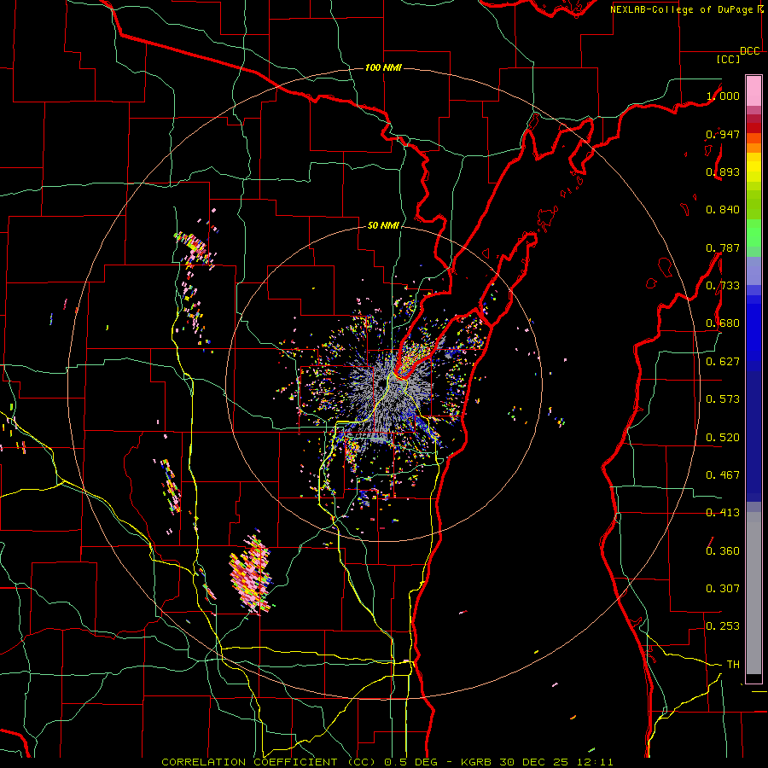Screen dimensions: 768x768
Task: Click the 0.893 legend value
Action: pyautogui.click(x=723, y=172)
